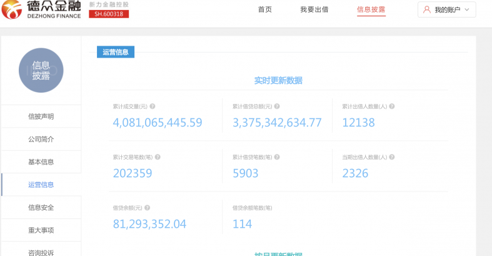Screen dimensions: 492x256
Task: Click the SH.600318 stock code badge
Action: pyautogui.click(x=109, y=14)
